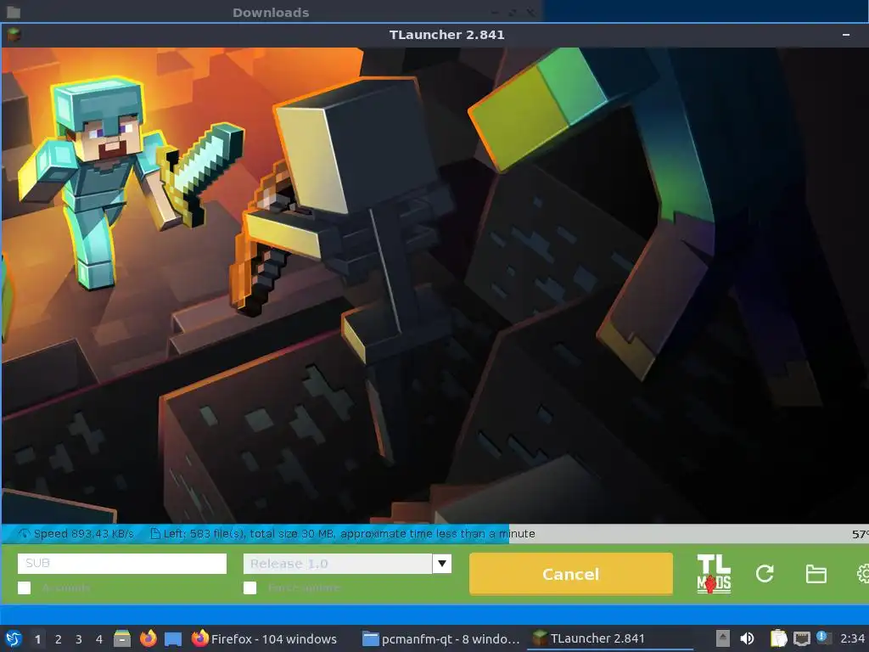Image resolution: width=869 pixels, height=652 pixels.
Task: Open the launcher settings gear
Action: [x=863, y=574]
